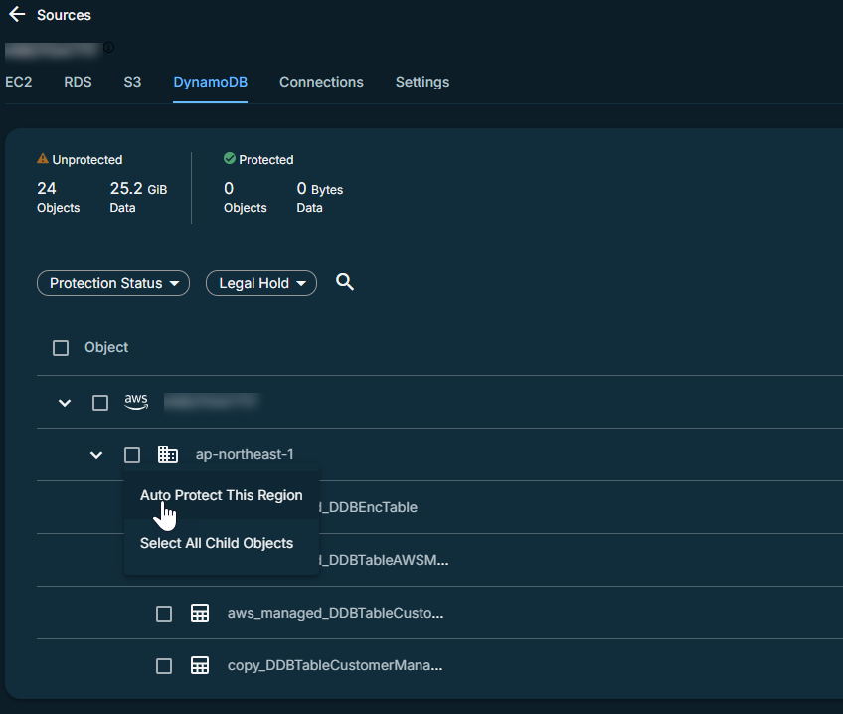Click the table icon for copy_DDBTableCustomerMana...
The image size is (843, 714).
coord(200,665)
